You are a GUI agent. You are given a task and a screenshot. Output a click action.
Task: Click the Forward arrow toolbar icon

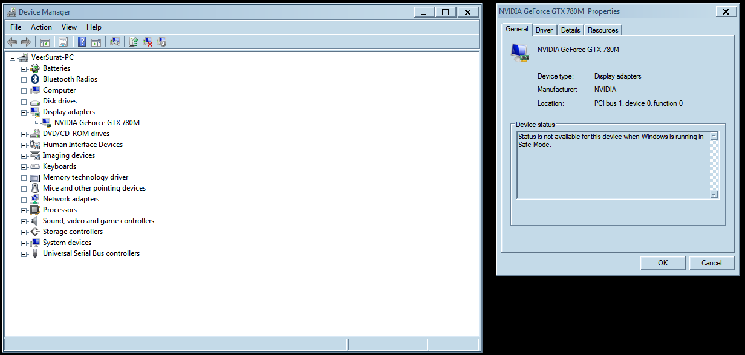point(26,42)
